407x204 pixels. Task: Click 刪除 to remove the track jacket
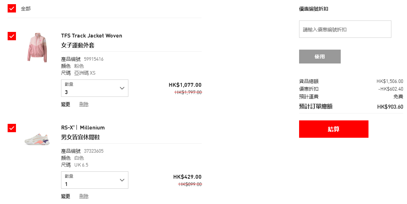pos(84,104)
